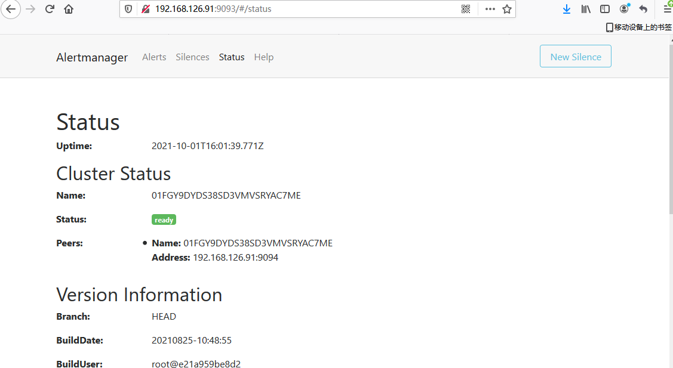Viewport: 673px width, 368px height.
Task: Click the BuildDate value 20210825-10:48:55
Action: click(192, 341)
